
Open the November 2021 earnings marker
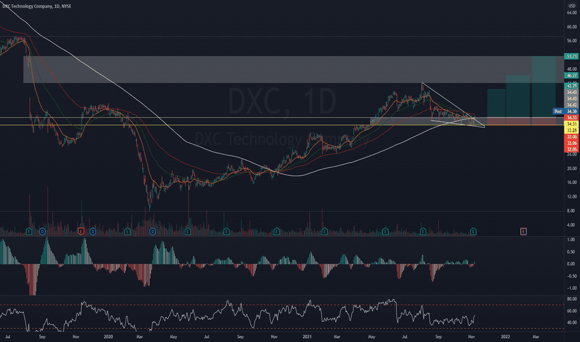click(x=473, y=232)
